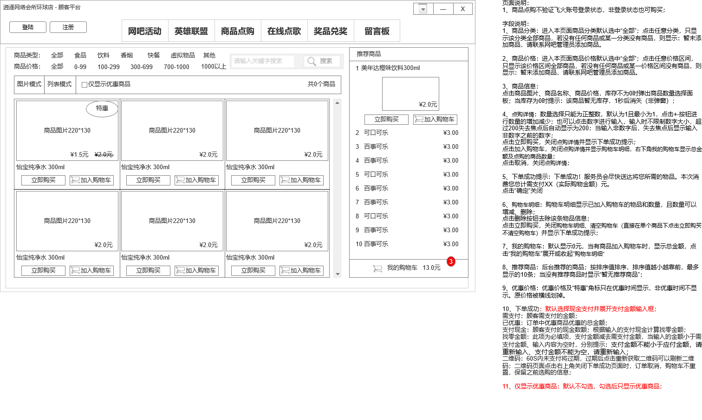Click the keyword search input field
This screenshot has height=420, width=702.
point(263,61)
